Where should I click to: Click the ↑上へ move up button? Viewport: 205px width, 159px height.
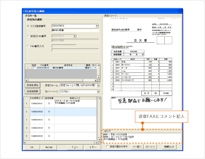coord(75,147)
